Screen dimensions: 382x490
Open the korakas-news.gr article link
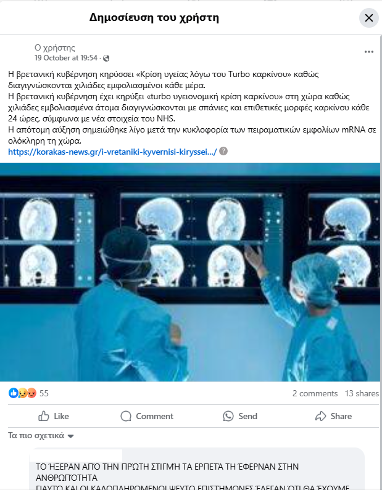click(112, 152)
